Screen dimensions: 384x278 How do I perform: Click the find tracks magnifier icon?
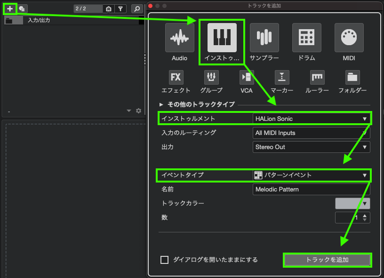coord(137,9)
